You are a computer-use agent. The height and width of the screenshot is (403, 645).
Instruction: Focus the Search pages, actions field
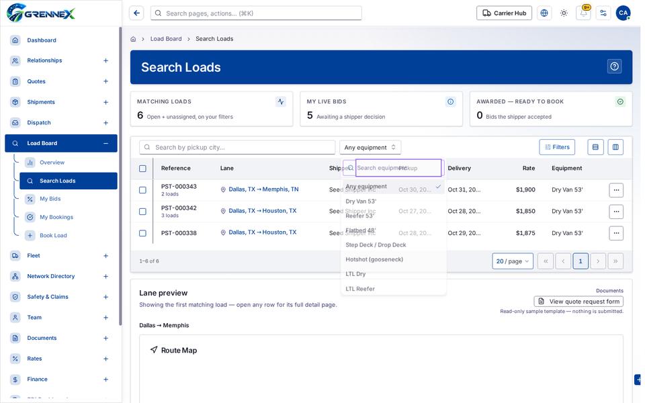[x=256, y=13]
